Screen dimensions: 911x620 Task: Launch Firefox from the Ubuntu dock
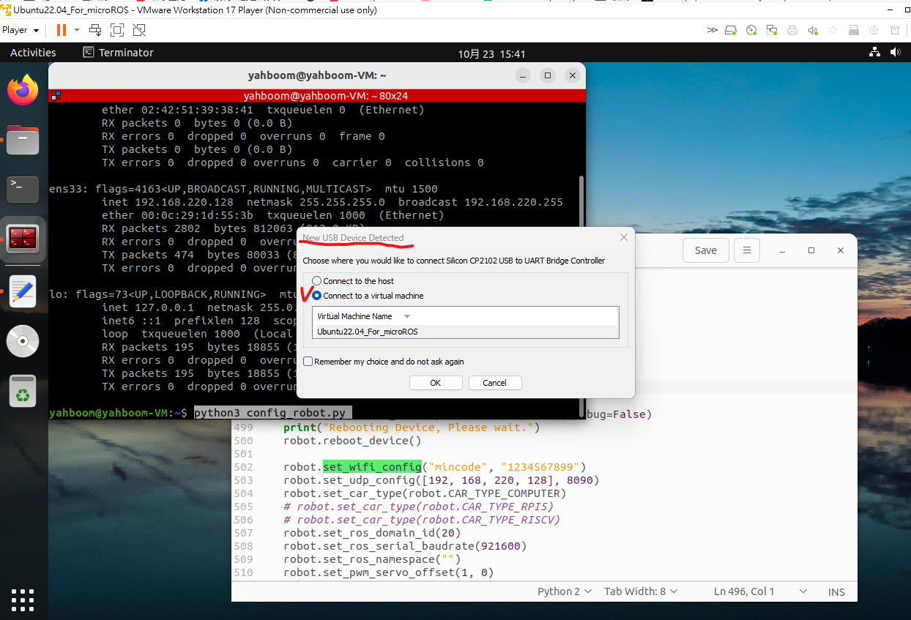coord(23,91)
